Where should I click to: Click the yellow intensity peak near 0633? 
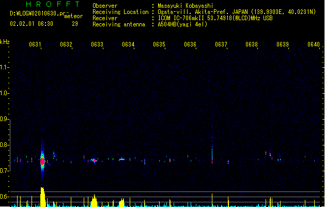pos(94,201)
